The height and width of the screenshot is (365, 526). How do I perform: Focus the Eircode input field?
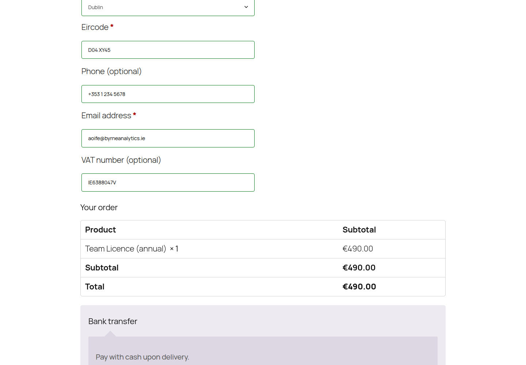[168, 50]
